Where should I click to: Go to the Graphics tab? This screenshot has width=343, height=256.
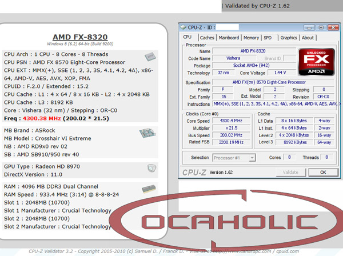tap(289, 38)
